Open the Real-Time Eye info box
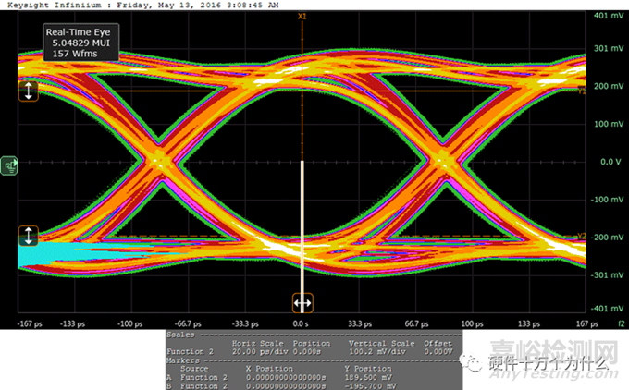The image size is (629, 390). pos(78,43)
